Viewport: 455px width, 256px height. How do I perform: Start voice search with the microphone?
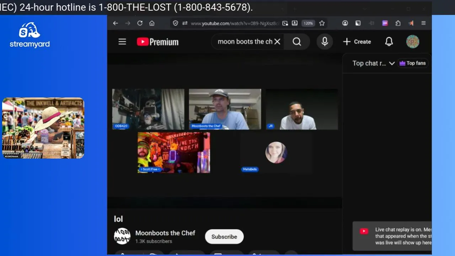pos(325,42)
